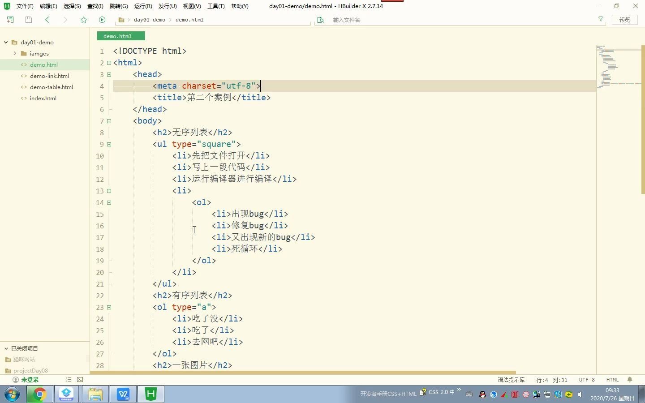Fold the ul block on line 9
This screenshot has height=403, width=645.
pyautogui.click(x=109, y=144)
